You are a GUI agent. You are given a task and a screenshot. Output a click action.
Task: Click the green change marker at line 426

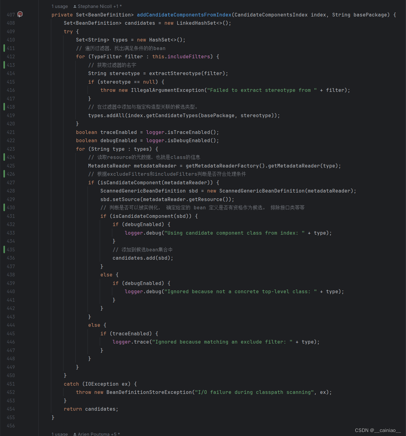tap(4, 174)
